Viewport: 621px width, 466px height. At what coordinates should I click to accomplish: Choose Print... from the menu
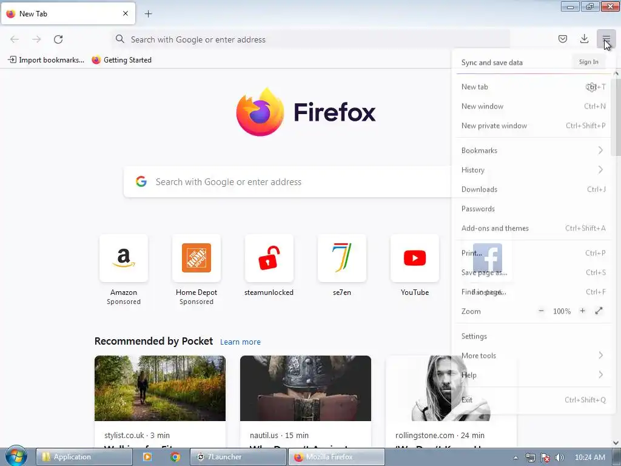(533, 253)
